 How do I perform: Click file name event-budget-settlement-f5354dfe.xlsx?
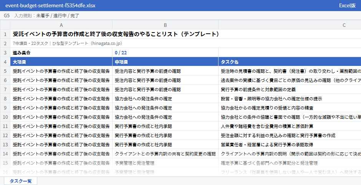click(x=50, y=5)
